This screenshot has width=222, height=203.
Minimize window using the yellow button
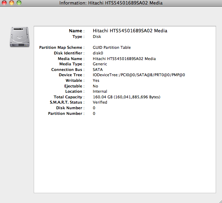[12, 3]
